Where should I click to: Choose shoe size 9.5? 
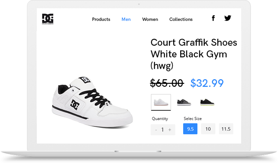(190, 129)
